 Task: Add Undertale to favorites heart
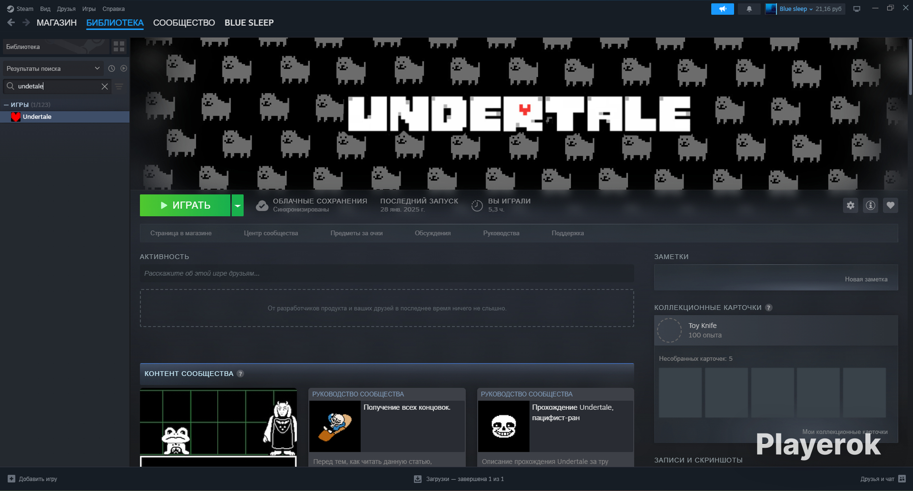tap(890, 206)
